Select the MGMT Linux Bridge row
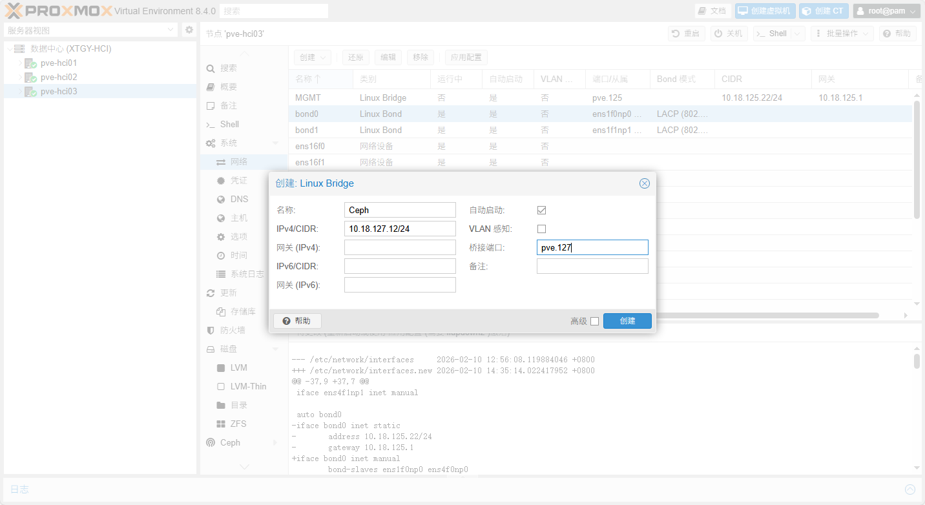Viewport: 925px width, 505px height. pyautogui.click(x=601, y=98)
